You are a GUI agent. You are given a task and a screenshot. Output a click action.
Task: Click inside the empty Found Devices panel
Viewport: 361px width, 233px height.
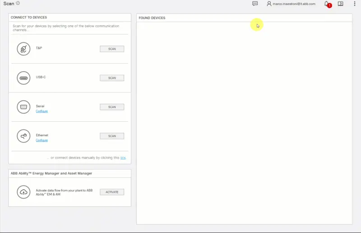tap(244, 122)
